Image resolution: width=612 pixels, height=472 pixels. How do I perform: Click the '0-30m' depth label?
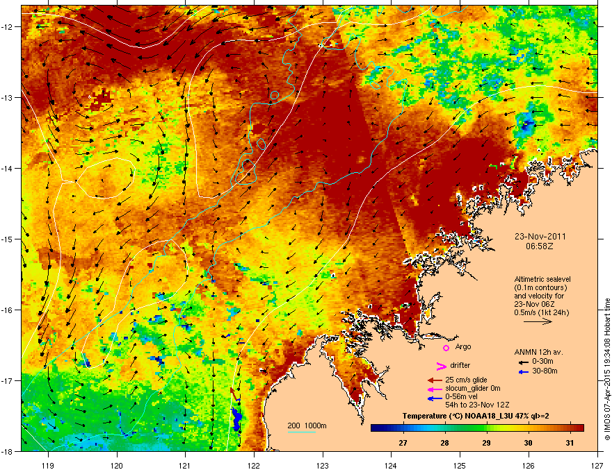pyautogui.click(x=542, y=362)
